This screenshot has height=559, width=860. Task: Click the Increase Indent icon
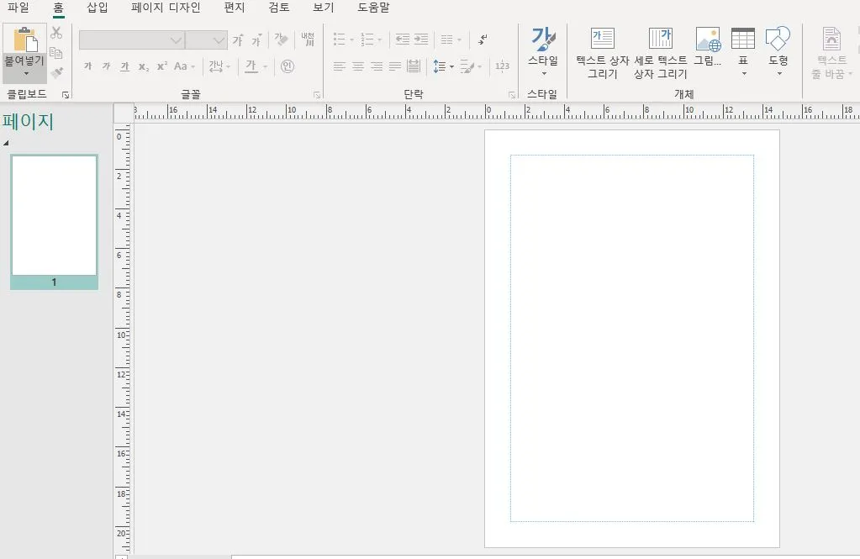point(421,39)
